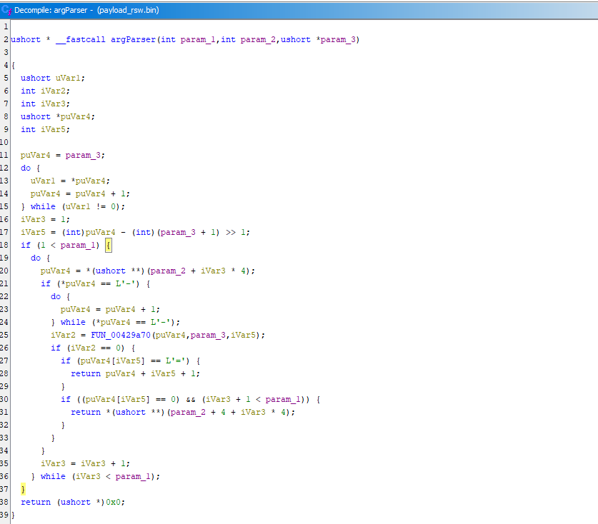
Task: Click the 'iVar3 = 1;' assignment on line 16
Action: 46,219
